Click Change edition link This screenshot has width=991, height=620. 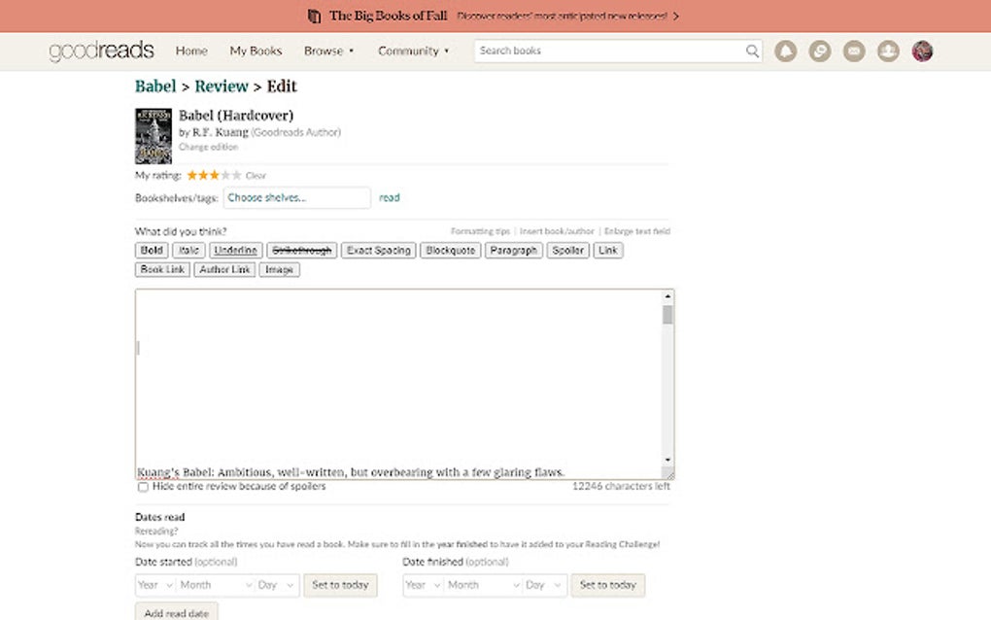[208, 147]
